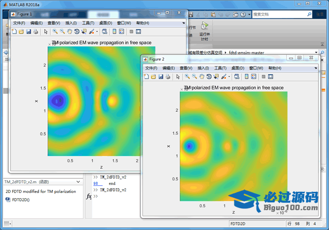Select Data Cursor tool in Figure 1
329x230 pixels.
[x=84, y=32]
